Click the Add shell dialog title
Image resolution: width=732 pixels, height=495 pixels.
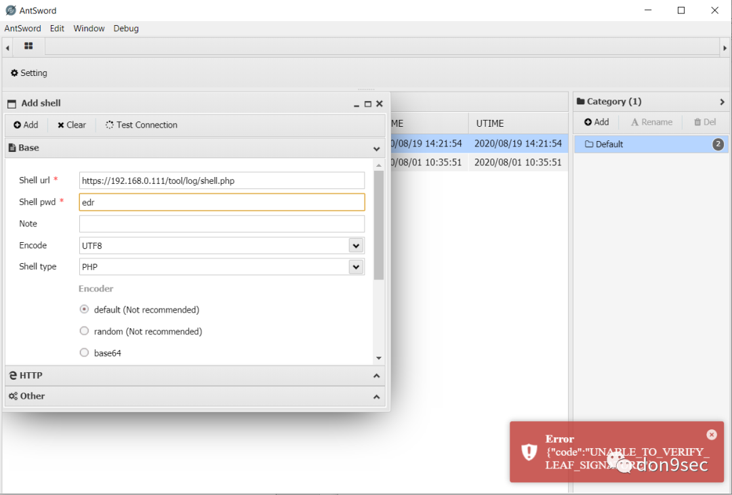coord(41,103)
